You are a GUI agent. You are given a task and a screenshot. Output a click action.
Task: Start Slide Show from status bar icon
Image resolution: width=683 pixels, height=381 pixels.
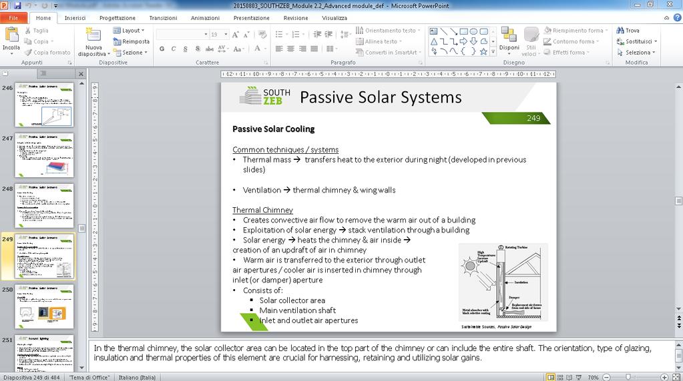tap(579, 377)
